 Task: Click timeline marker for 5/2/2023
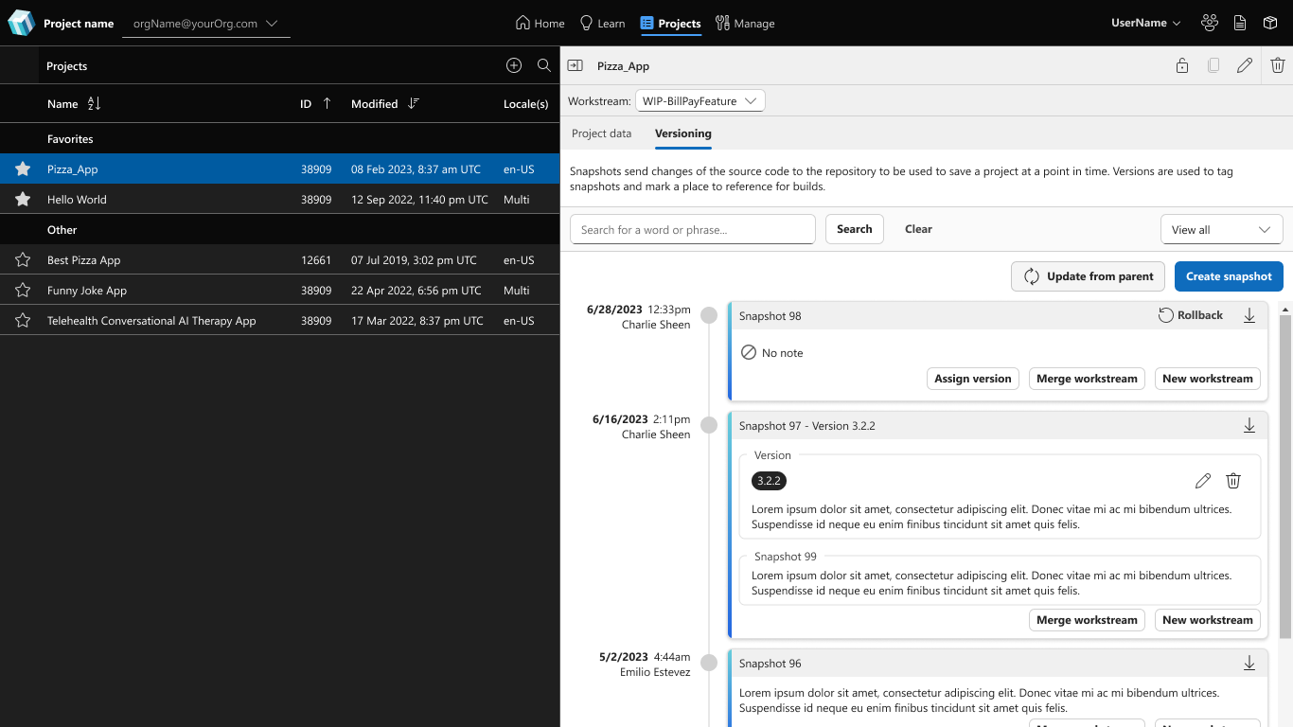[709, 664]
